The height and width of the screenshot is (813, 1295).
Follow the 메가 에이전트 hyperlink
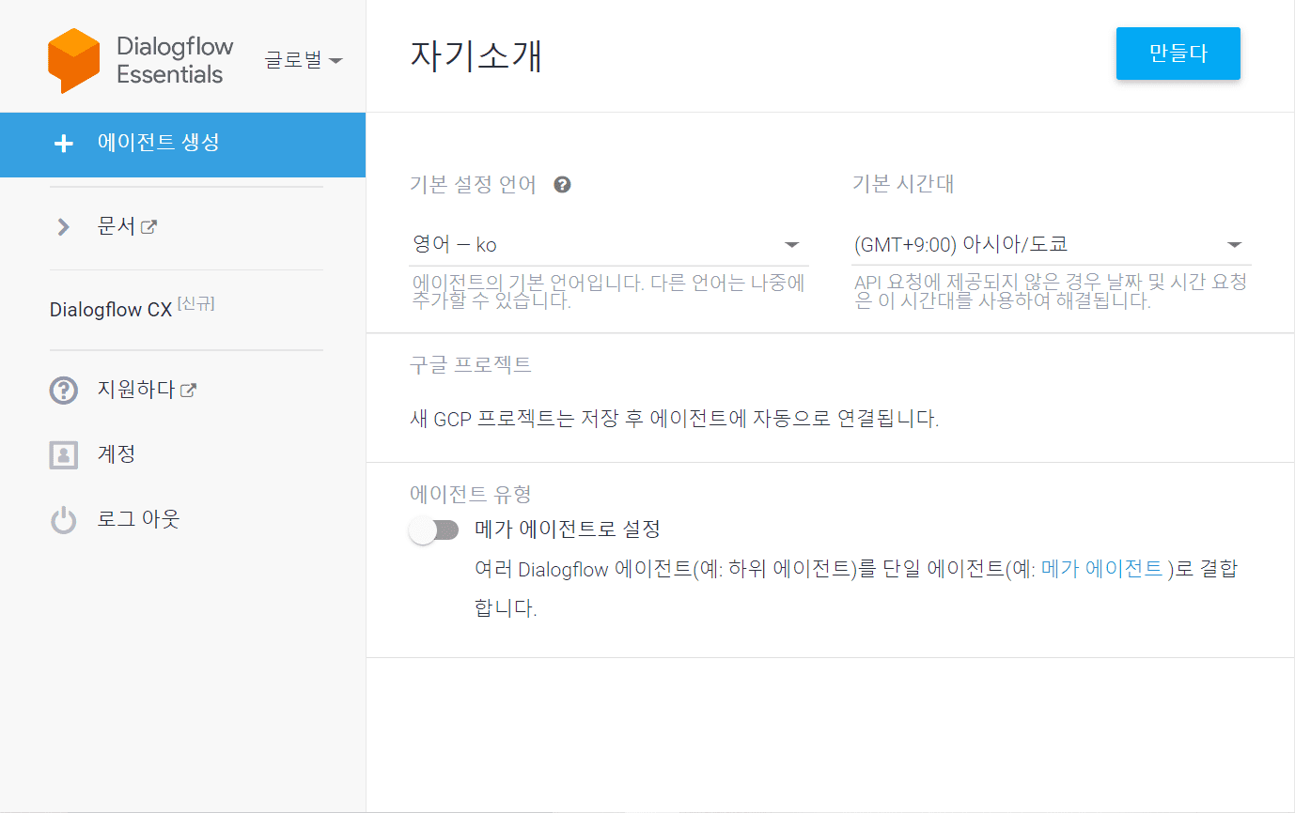point(1102,569)
